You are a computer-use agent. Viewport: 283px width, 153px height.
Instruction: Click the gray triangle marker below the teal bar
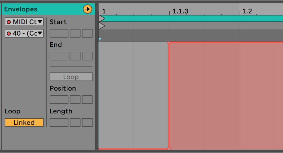click(102, 26)
